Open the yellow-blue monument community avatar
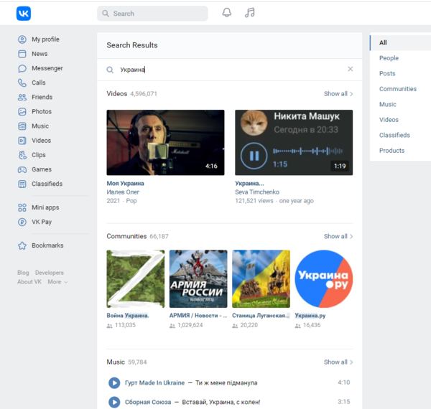Image resolution: width=431 pixels, height=409 pixels. (x=261, y=279)
